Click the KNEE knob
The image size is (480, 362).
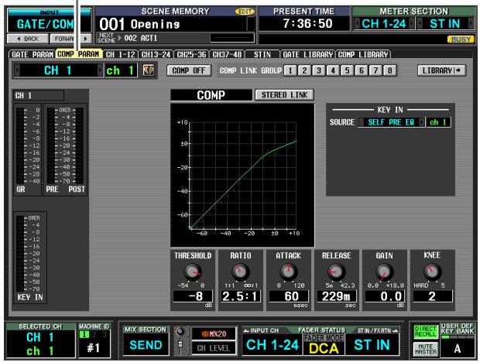tap(432, 271)
